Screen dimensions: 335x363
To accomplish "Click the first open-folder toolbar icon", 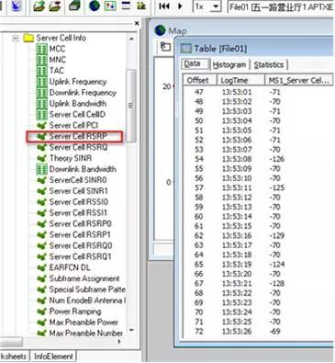I will pos(39,6).
